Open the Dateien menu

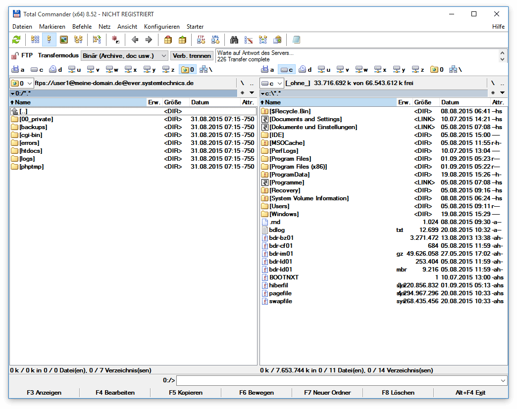tap(22, 27)
